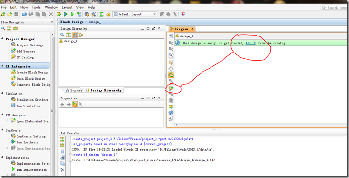
Task: Open the Edit menu
Action: 13,7
